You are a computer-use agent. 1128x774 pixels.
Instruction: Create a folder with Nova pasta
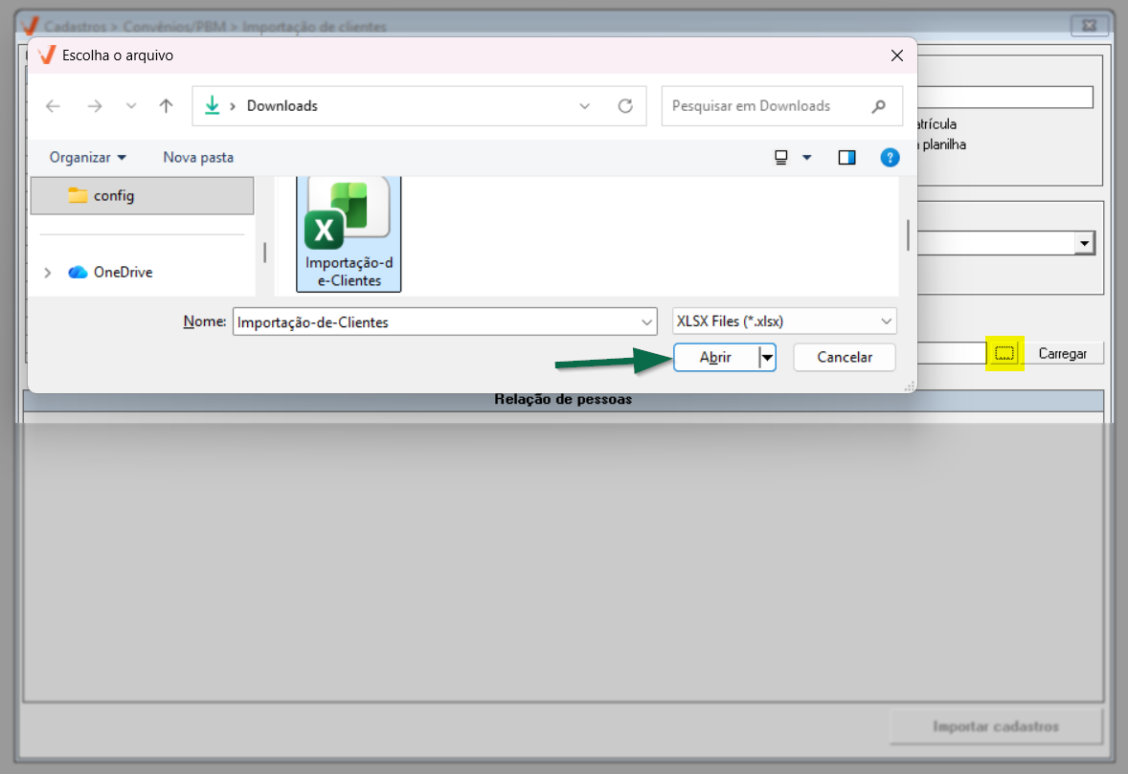click(x=198, y=158)
